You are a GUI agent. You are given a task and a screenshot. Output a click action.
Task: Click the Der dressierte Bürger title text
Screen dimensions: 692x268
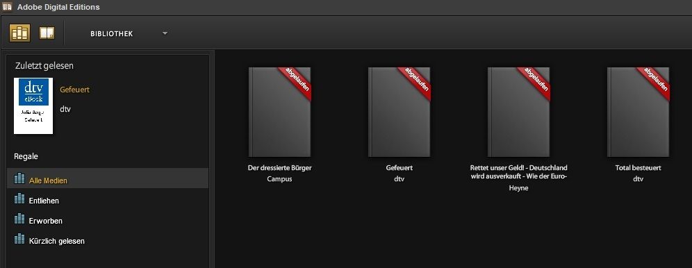(280, 168)
